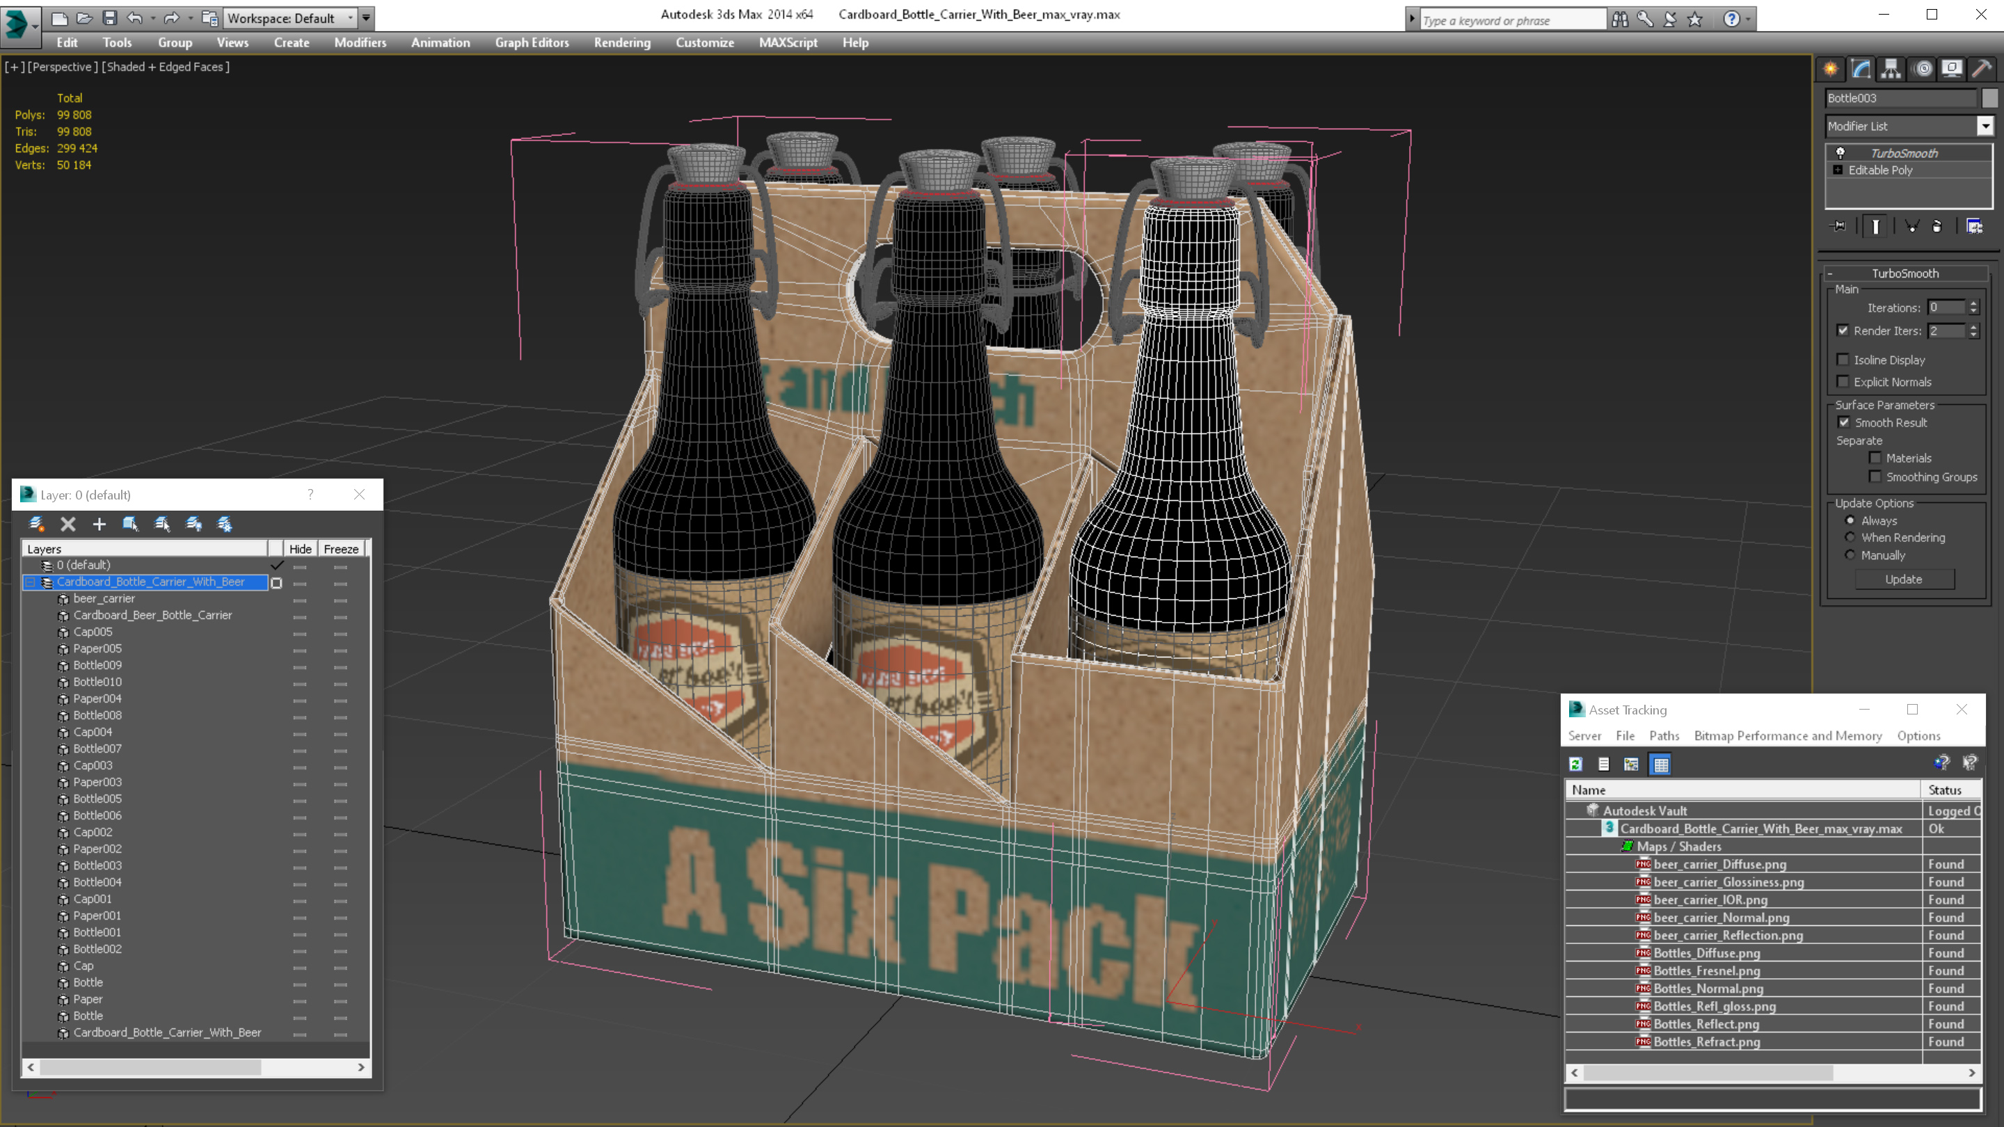This screenshot has height=1127, width=2004.
Task: Toggle Show End Result in modifier stack
Action: point(1876,226)
